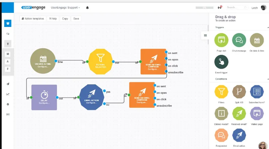
Task: Open the paper plane campaigns sidebar icon
Action: 8,84
